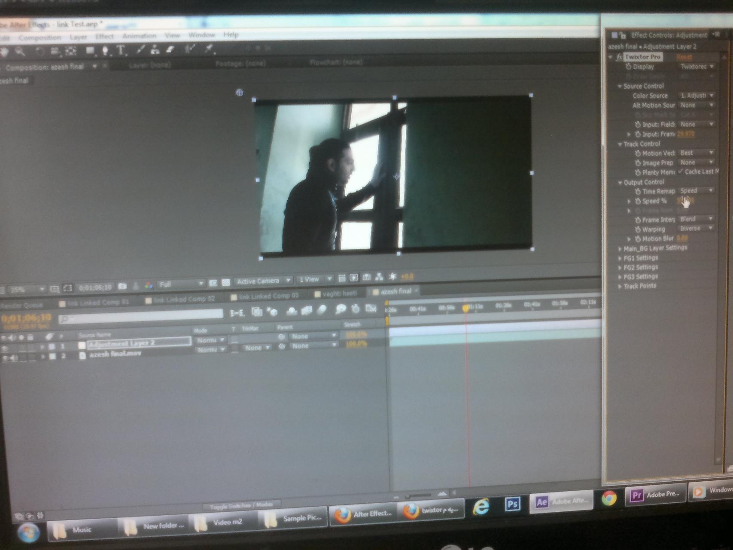Mute audio of azesh final.mov layer
The width and height of the screenshot is (733, 550).
(x=14, y=357)
